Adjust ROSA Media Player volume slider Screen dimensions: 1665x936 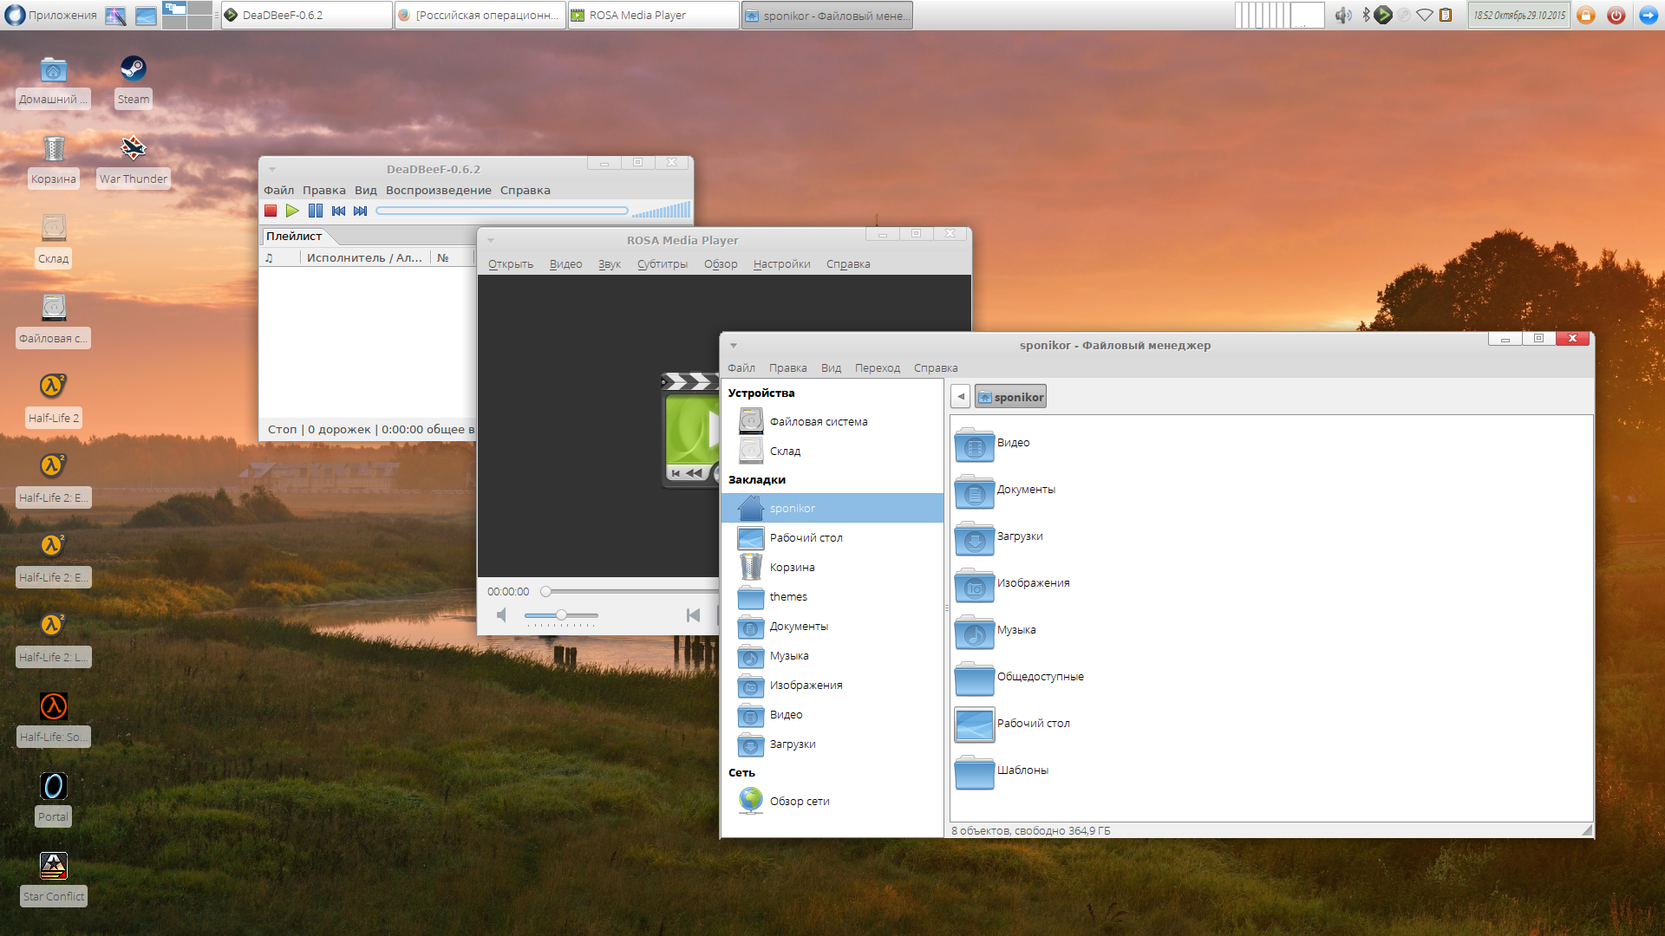(561, 615)
